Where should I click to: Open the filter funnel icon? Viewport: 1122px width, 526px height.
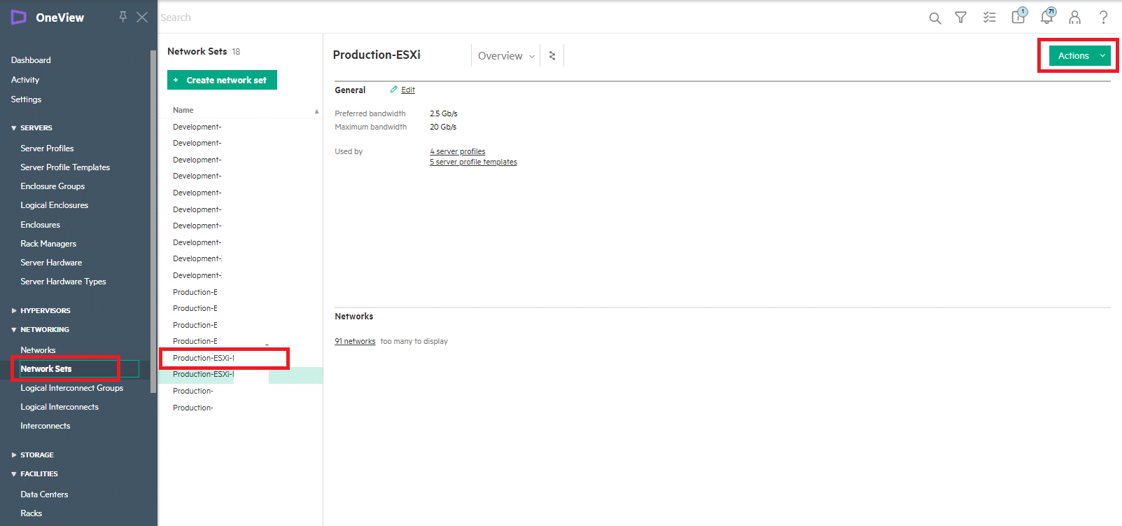[961, 18]
